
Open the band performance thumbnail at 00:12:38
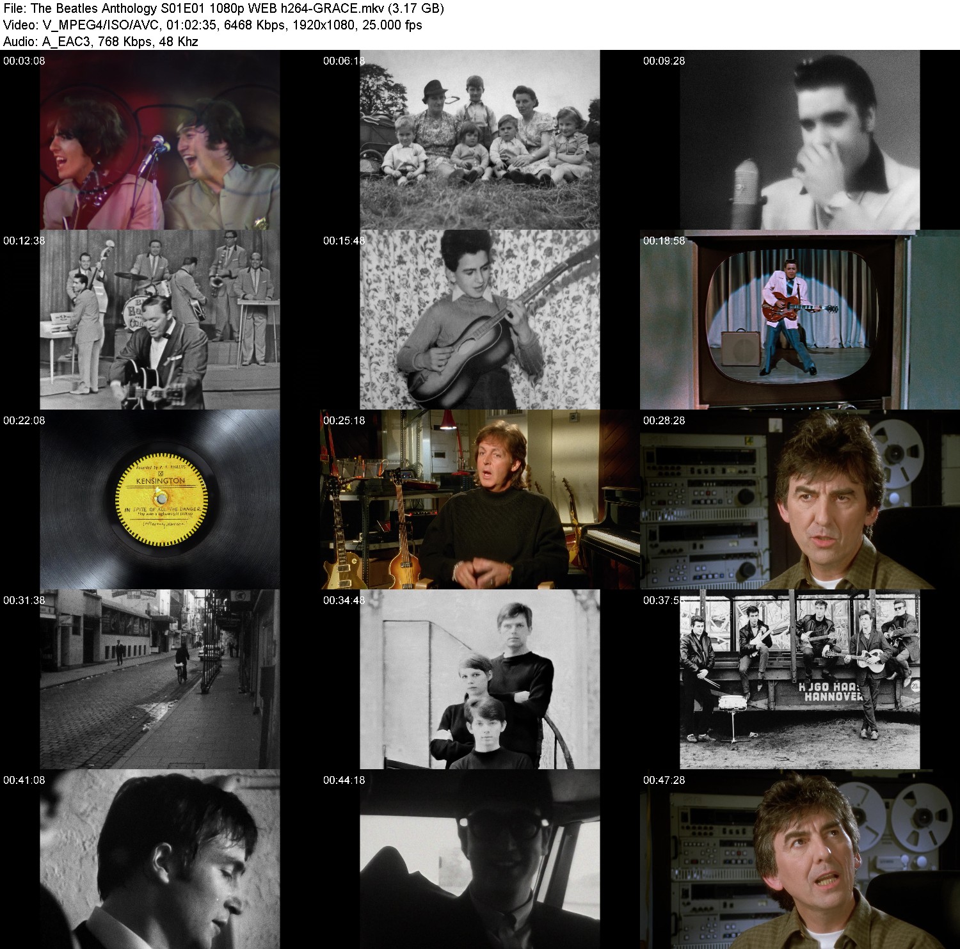coord(160,319)
